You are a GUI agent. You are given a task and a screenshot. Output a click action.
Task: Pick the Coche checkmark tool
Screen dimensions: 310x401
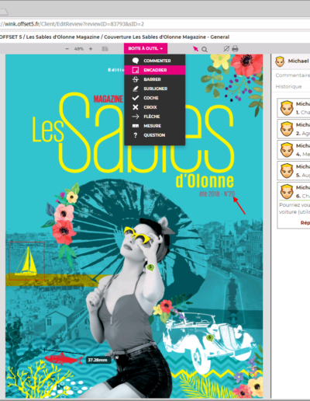(x=155, y=98)
